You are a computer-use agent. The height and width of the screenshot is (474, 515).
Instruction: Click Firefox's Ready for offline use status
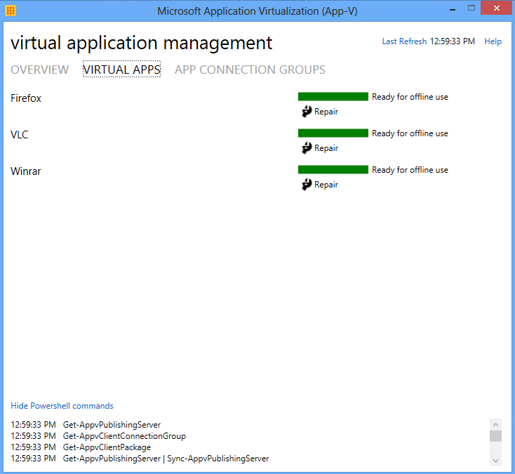click(x=410, y=97)
